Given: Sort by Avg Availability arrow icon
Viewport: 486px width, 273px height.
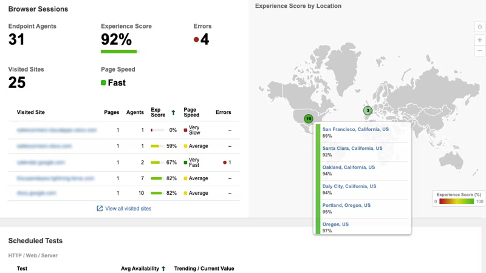Looking at the screenshot, I should tap(163, 269).
